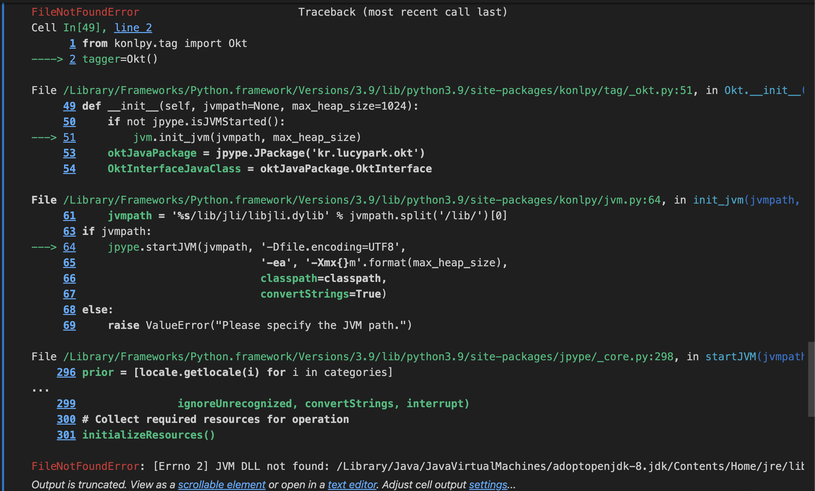Open line 51 link at jvm.init_jvm
Viewport: 815px width, 491px height.
click(70, 137)
